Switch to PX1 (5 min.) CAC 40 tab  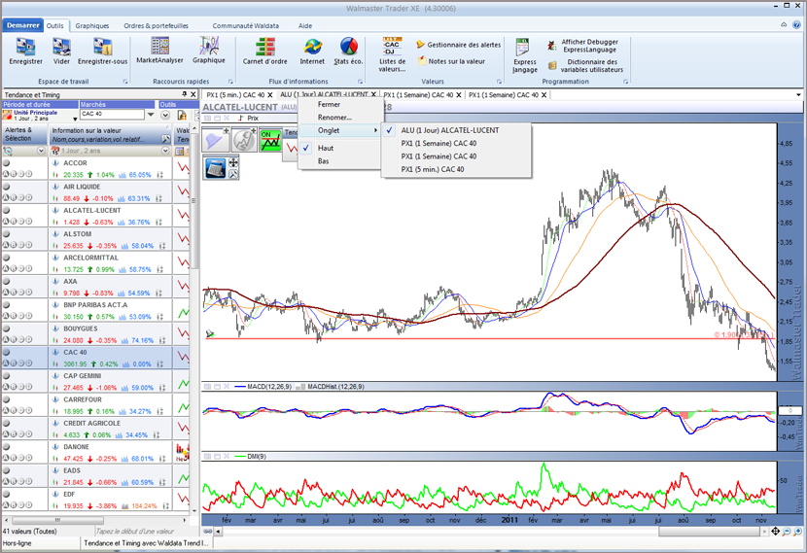pyautogui.click(x=235, y=94)
